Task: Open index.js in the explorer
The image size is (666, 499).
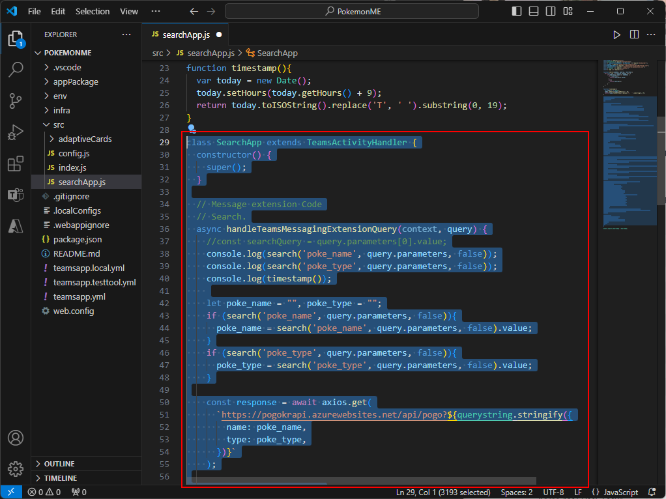Action: tap(87, 168)
